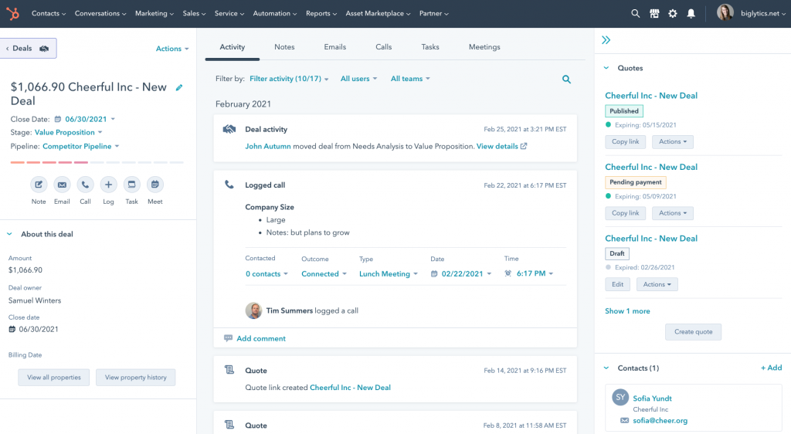Make a Call using the phone icon
791x434 pixels.
tap(85, 185)
